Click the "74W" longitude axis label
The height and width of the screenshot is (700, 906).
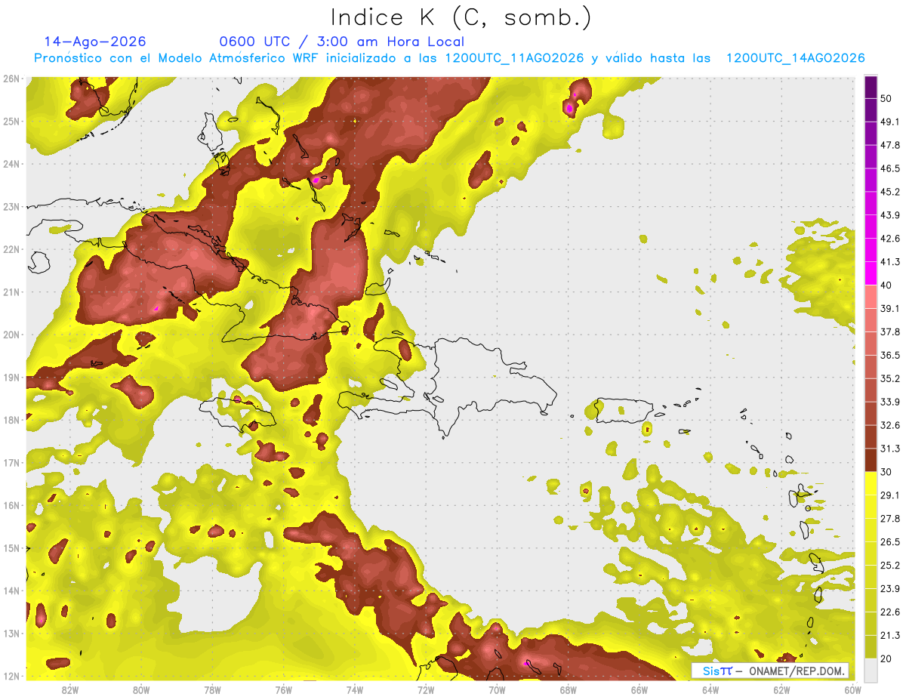click(x=354, y=689)
